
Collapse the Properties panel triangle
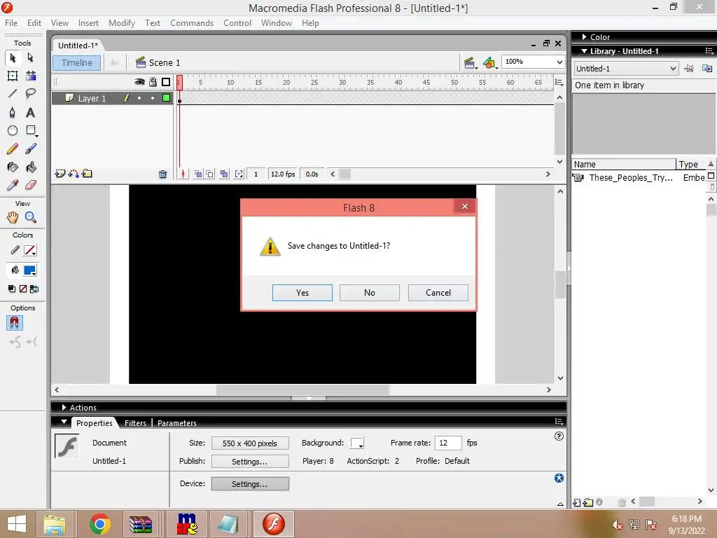point(64,422)
